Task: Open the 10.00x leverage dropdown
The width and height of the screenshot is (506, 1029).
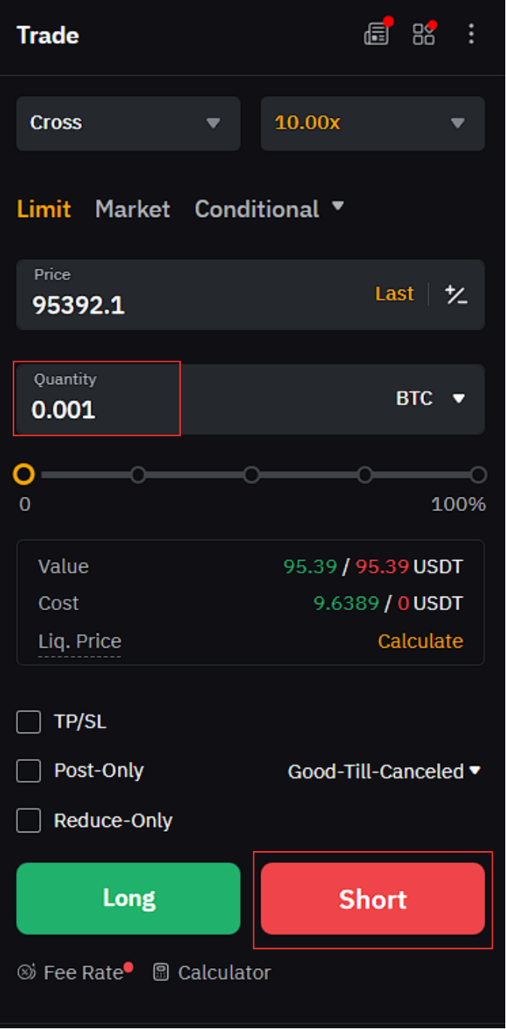Action: [372, 123]
